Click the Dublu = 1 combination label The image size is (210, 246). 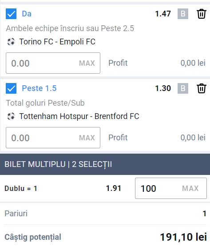(x=21, y=188)
